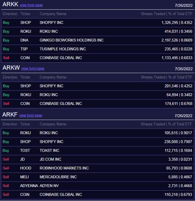The width and height of the screenshot is (195, 201).
Task: Click MELI ticker symbol
Action: coord(24,177)
